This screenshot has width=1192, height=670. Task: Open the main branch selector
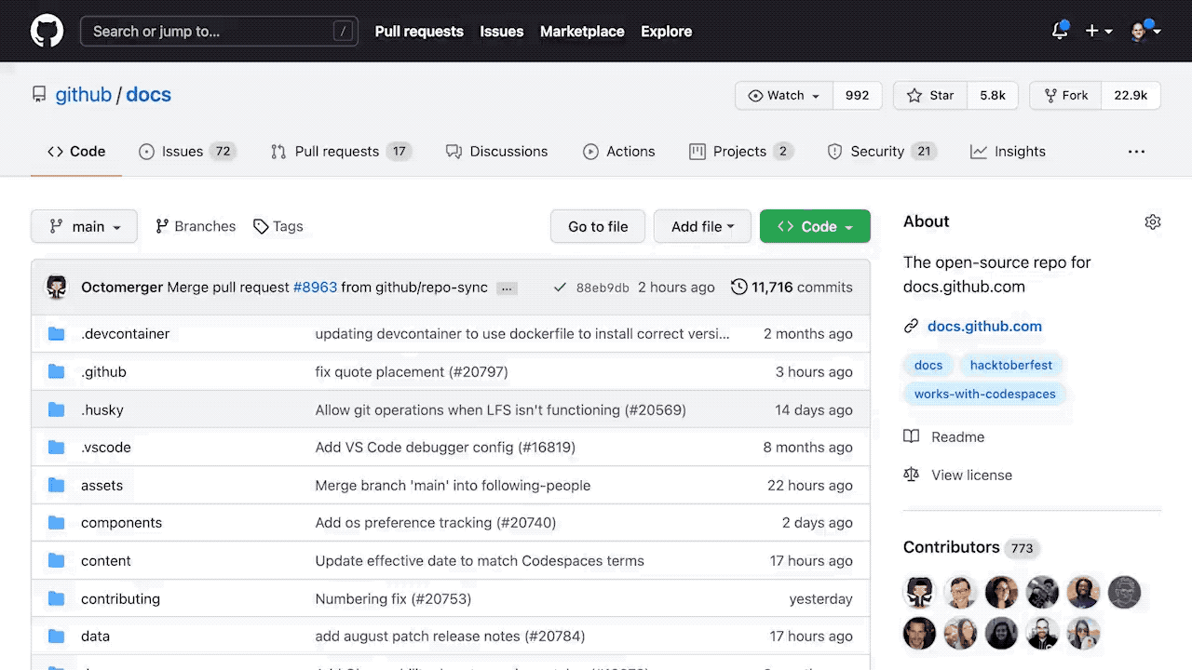pos(84,226)
